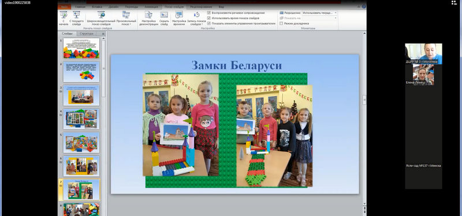The width and height of the screenshot is (462, 216).
Task: Open the 'Разрешение' resolution combo box
Action: pos(319,13)
